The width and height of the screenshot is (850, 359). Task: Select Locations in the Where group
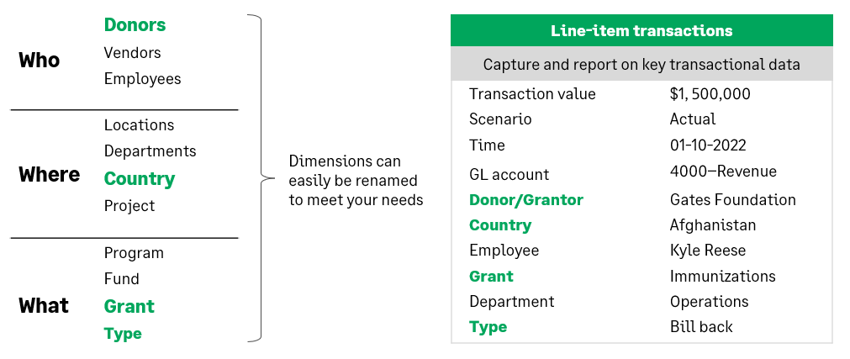pos(139,125)
